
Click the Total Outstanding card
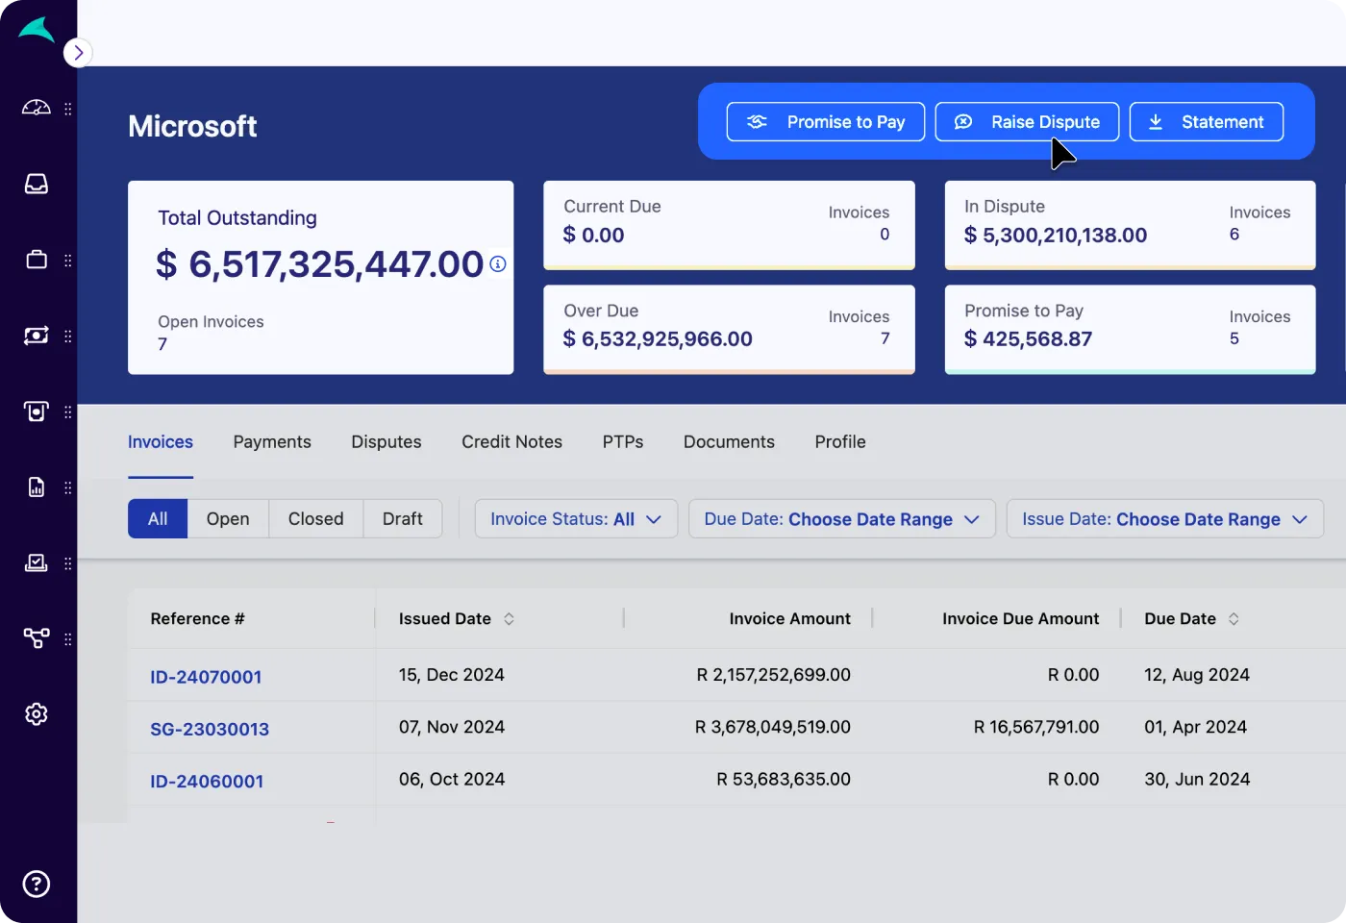321,278
